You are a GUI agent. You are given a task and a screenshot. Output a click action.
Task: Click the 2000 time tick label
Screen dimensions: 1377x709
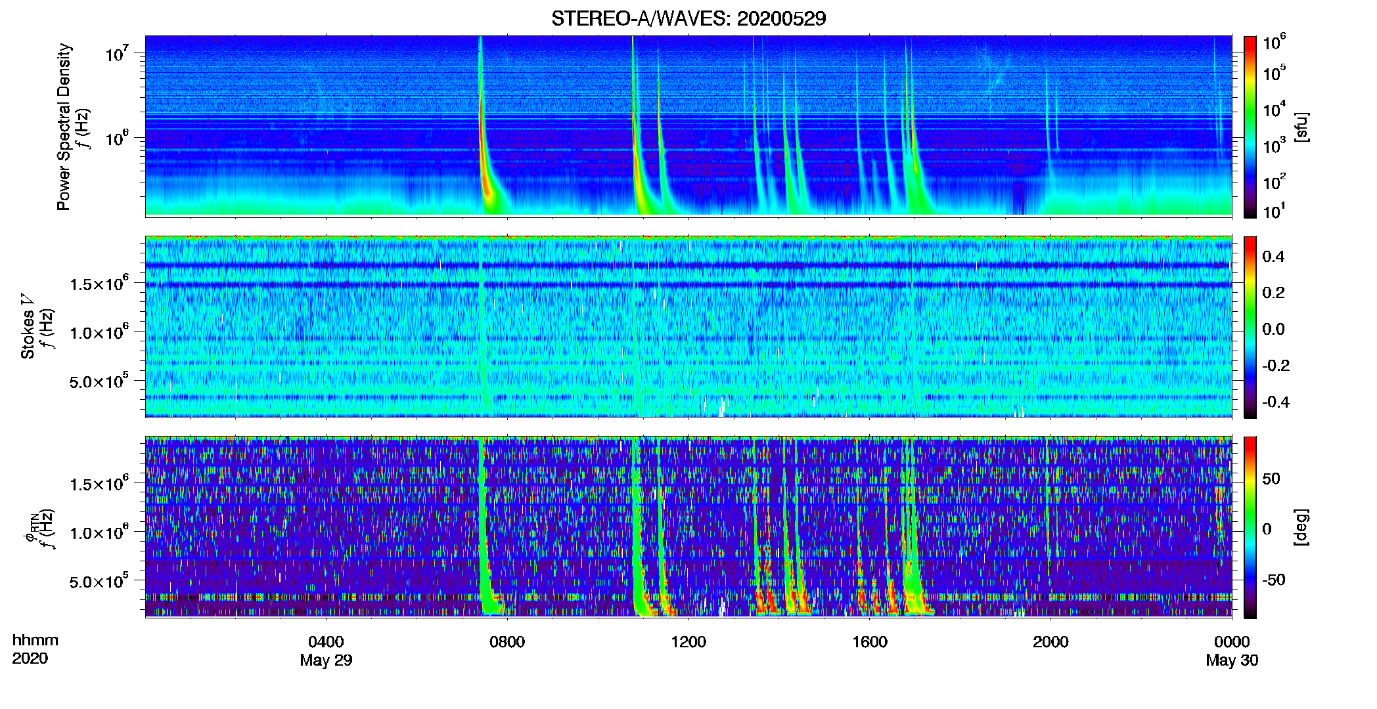point(1050,642)
